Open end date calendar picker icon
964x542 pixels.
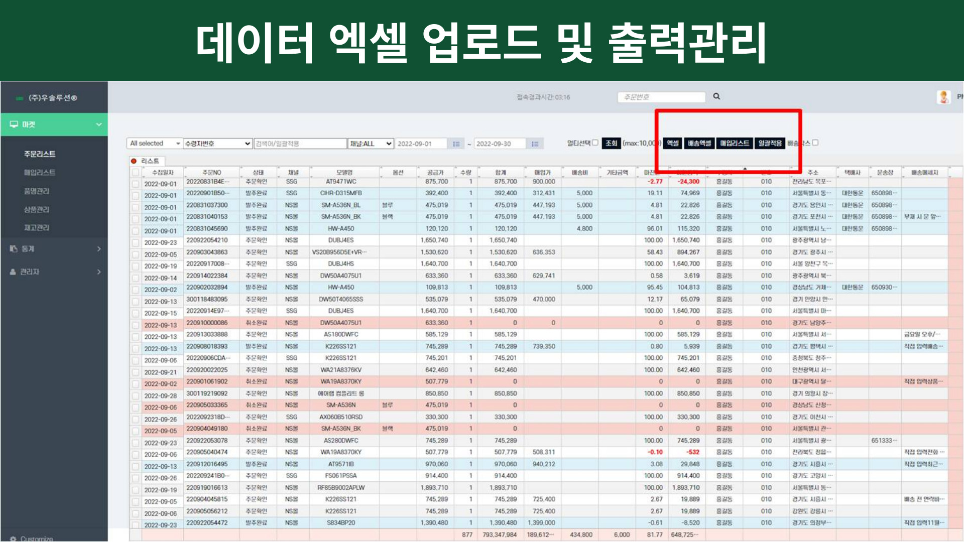[535, 144]
